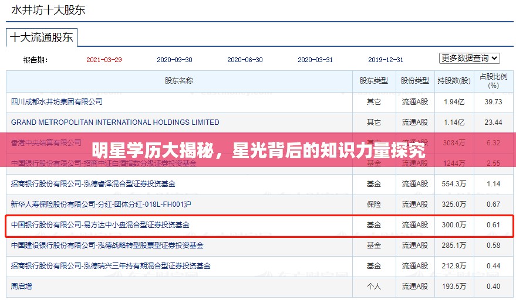Click the 325.0万 holdings cell
The height and width of the screenshot is (300, 516).
(x=454, y=204)
